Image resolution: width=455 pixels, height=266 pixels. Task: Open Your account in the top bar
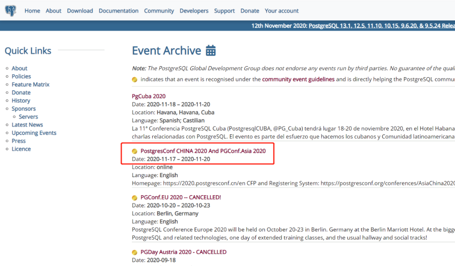click(x=281, y=11)
